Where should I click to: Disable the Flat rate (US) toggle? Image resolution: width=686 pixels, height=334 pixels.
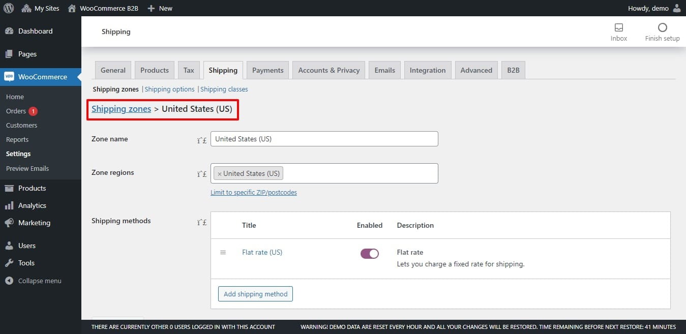click(370, 254)
